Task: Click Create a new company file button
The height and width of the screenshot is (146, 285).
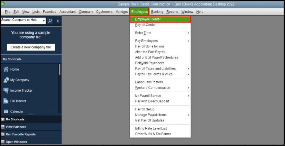Action: tap(31, 47)
